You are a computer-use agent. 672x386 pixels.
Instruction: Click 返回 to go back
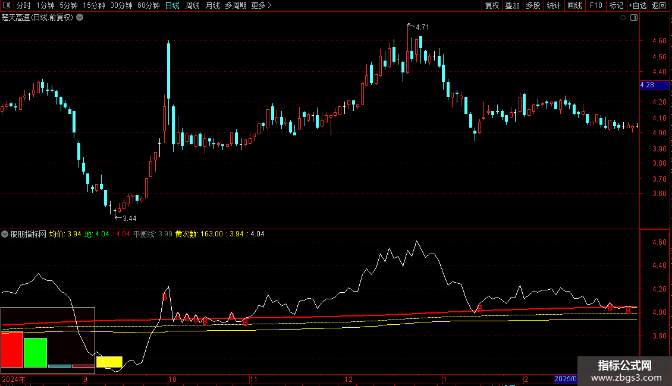(x=659, y=5)
